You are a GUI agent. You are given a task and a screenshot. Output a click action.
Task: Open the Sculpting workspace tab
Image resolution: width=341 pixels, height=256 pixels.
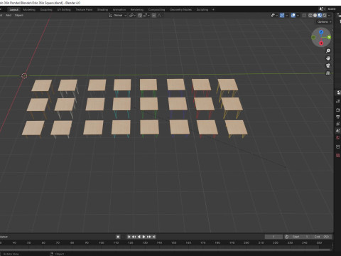point(46,10)
